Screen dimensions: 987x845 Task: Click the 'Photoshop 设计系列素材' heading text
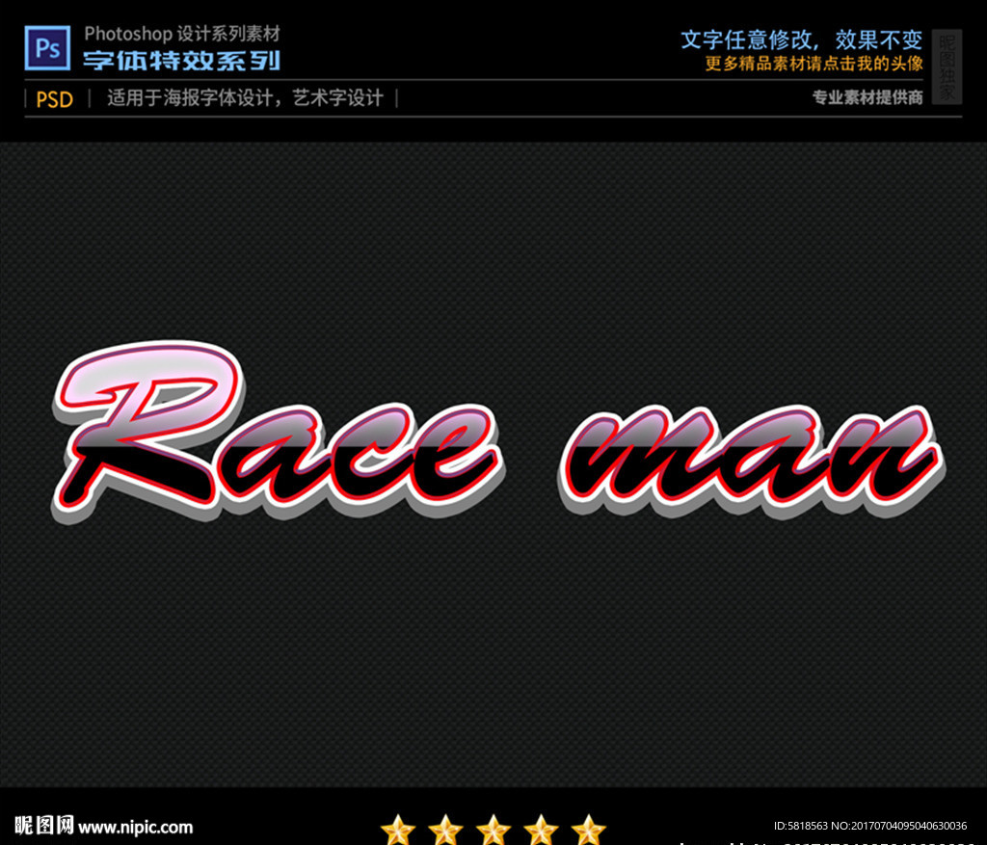click(x=182, y=34)
